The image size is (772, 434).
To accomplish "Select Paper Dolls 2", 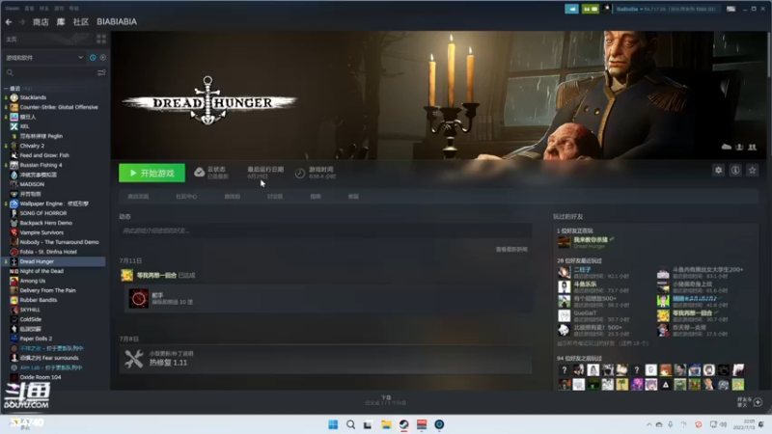I will [36, 339].
